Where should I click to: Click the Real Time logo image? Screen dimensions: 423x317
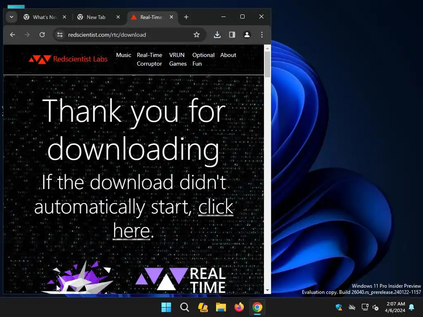tap(180, 280)
